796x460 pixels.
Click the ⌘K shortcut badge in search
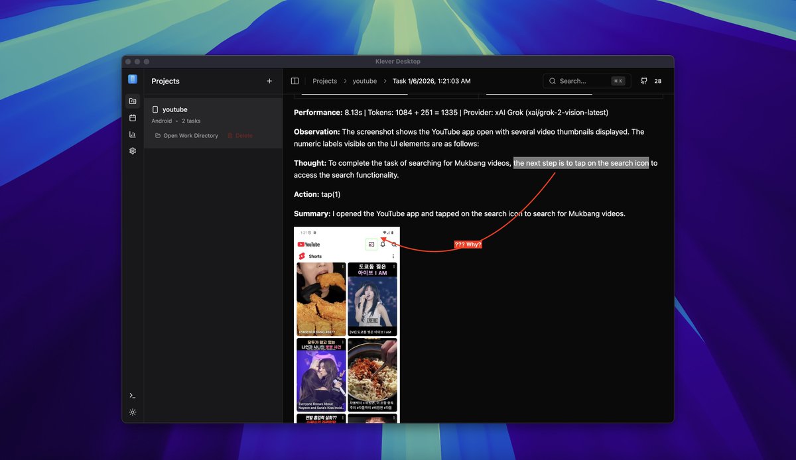coord(618,81)
